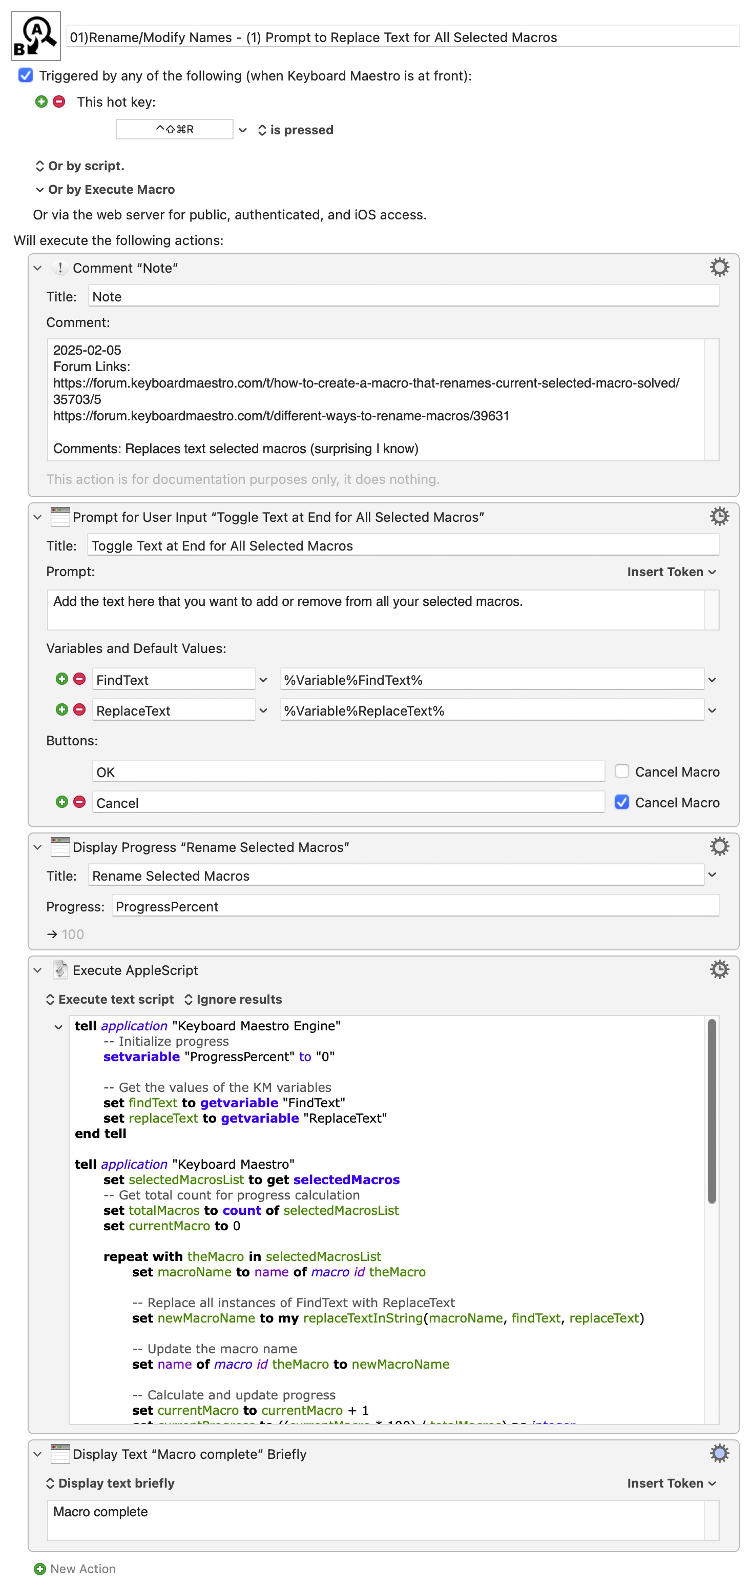750x1586 pixels.
Task: Edit the Cancel button name field
Action: (x=348, y=802)
